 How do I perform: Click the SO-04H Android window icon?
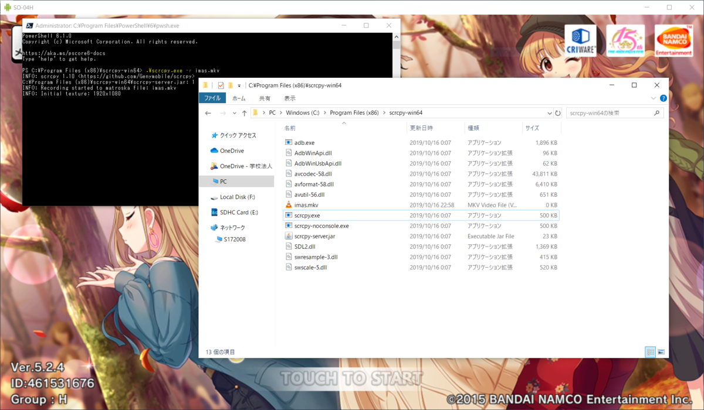click(8, 7)
